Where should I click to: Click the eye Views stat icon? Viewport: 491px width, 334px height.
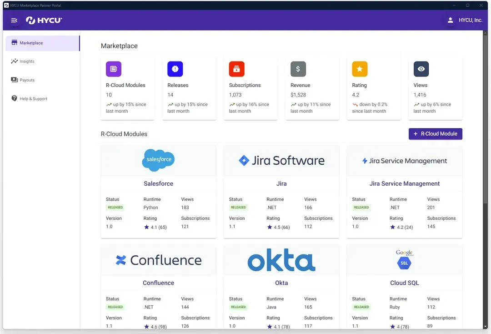(421, 69)
